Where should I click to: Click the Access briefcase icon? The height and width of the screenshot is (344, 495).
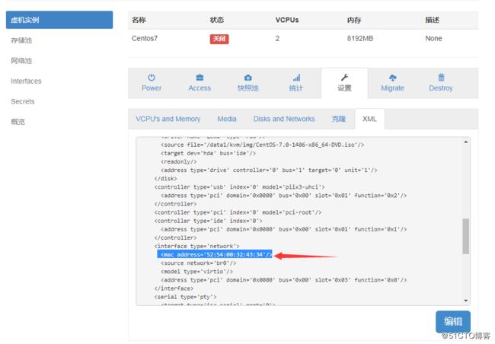200,78
